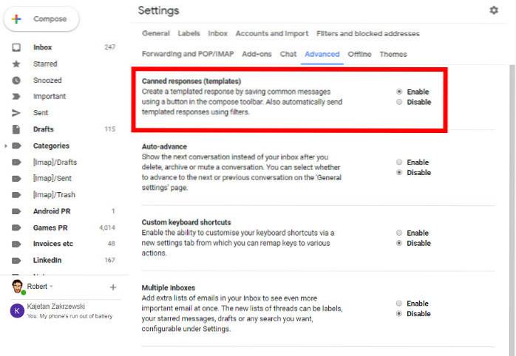
Task: Click the plus icon beside Robert
Action: [113, 287]
